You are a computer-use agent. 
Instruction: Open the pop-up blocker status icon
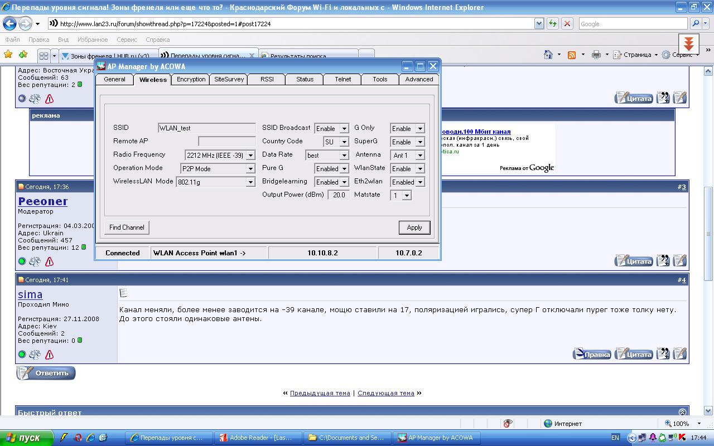click(x=508, y=424)
